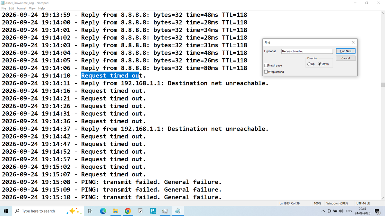Screen dimensions: 385x216
Task: Click the 19:15:10 General failure line
Action: (112, 197)
